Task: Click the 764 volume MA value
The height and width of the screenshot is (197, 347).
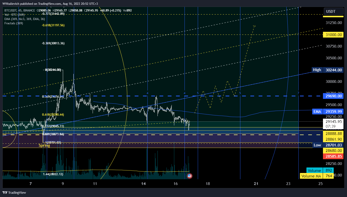Action: click(328, 176)
